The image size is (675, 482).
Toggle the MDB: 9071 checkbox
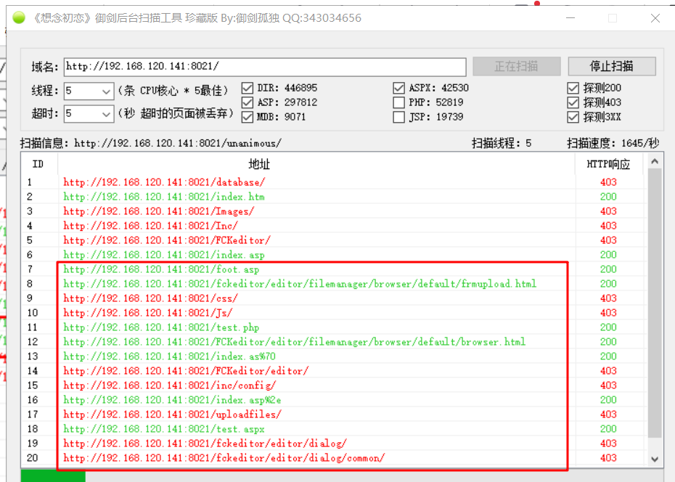click(247, 117)
